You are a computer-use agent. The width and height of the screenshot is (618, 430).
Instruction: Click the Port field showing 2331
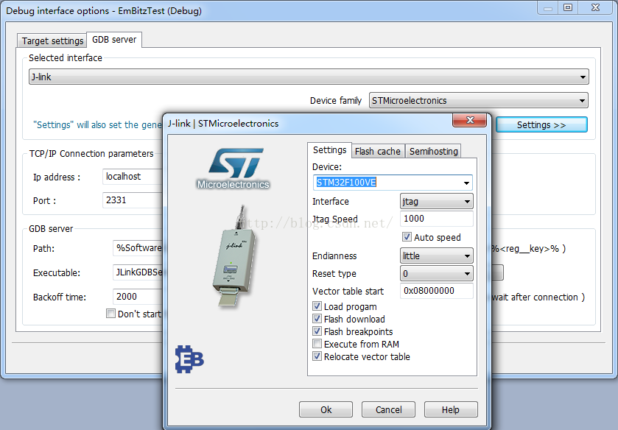coord(133,200)
